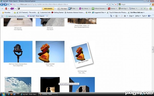Screen dimensions: 154x96
Task: Click the Google search magnifier icon
Action: pos(150,4)
